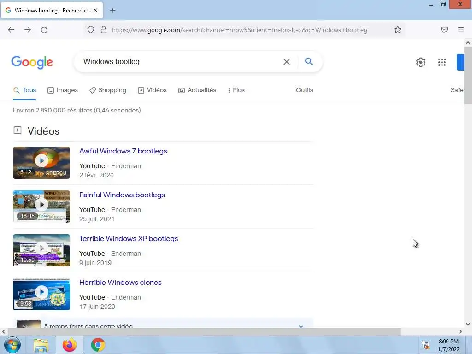Open the Firefox hamburger menu
472x354 pixels.
pyautogui.click(x=460, y=29)
